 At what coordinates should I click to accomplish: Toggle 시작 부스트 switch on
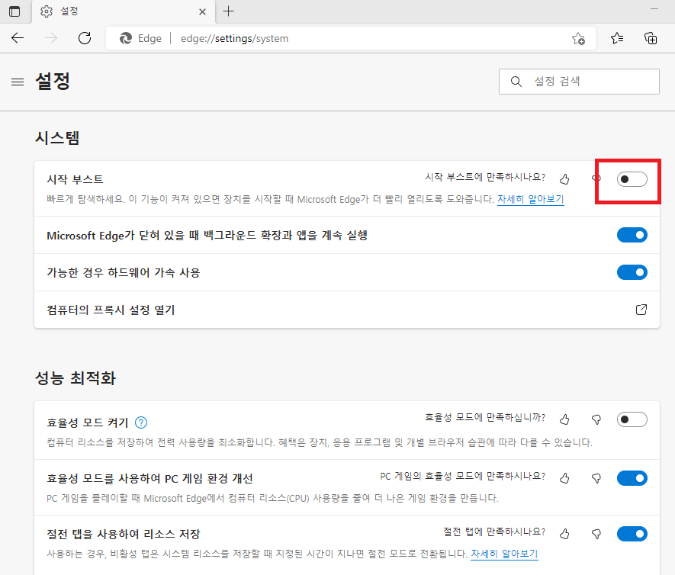tap(632, 179)
